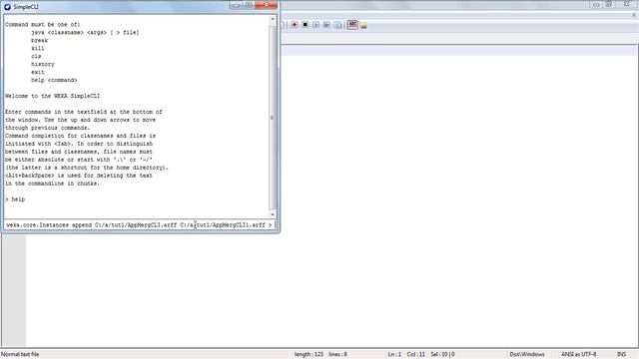Click the 'lines : 8' status bar entry
The image size is (639, 359).
[337, 354]
